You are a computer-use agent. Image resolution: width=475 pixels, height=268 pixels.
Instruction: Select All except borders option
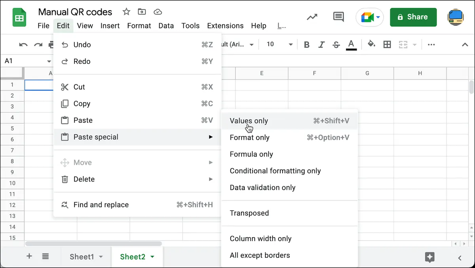289,255
